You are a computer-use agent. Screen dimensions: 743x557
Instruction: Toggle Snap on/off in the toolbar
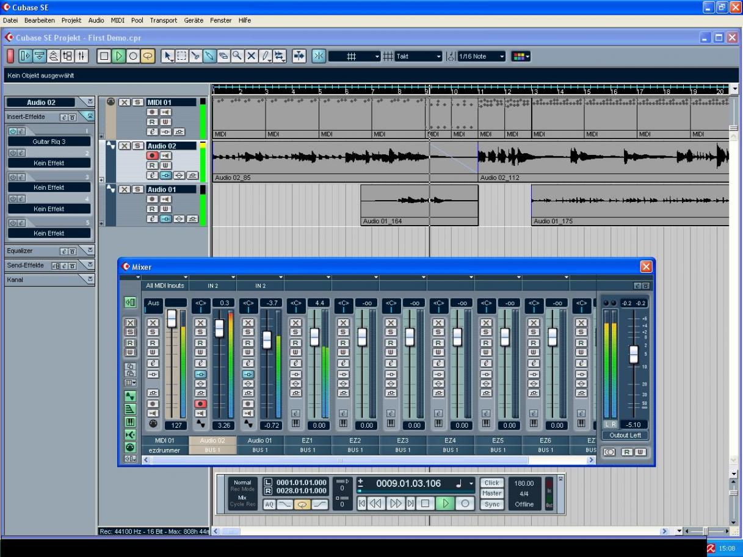pos(319,56)
